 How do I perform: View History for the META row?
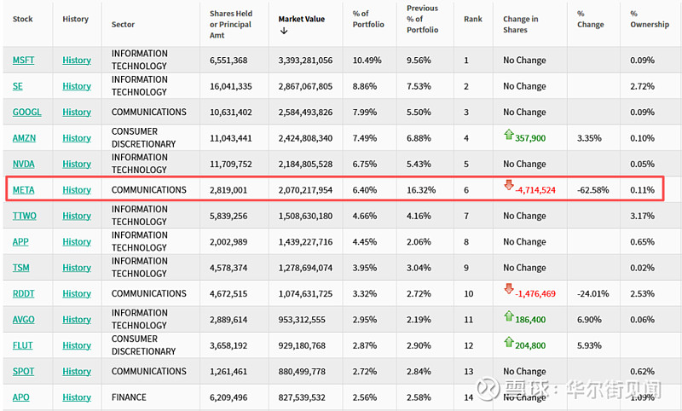point(77,190)
